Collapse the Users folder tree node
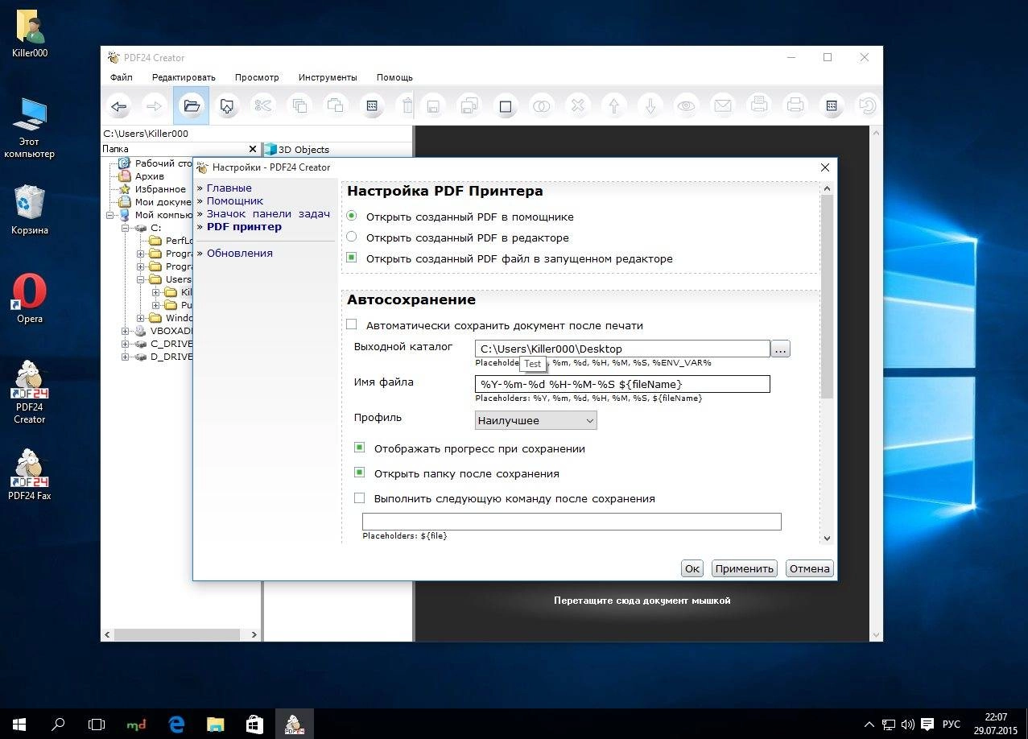The height and width of the screenshot is (739, 1028). click(141, 279)
